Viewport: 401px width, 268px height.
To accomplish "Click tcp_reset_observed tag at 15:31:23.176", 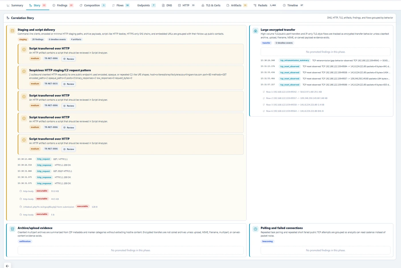I will (x=290, y=66).
